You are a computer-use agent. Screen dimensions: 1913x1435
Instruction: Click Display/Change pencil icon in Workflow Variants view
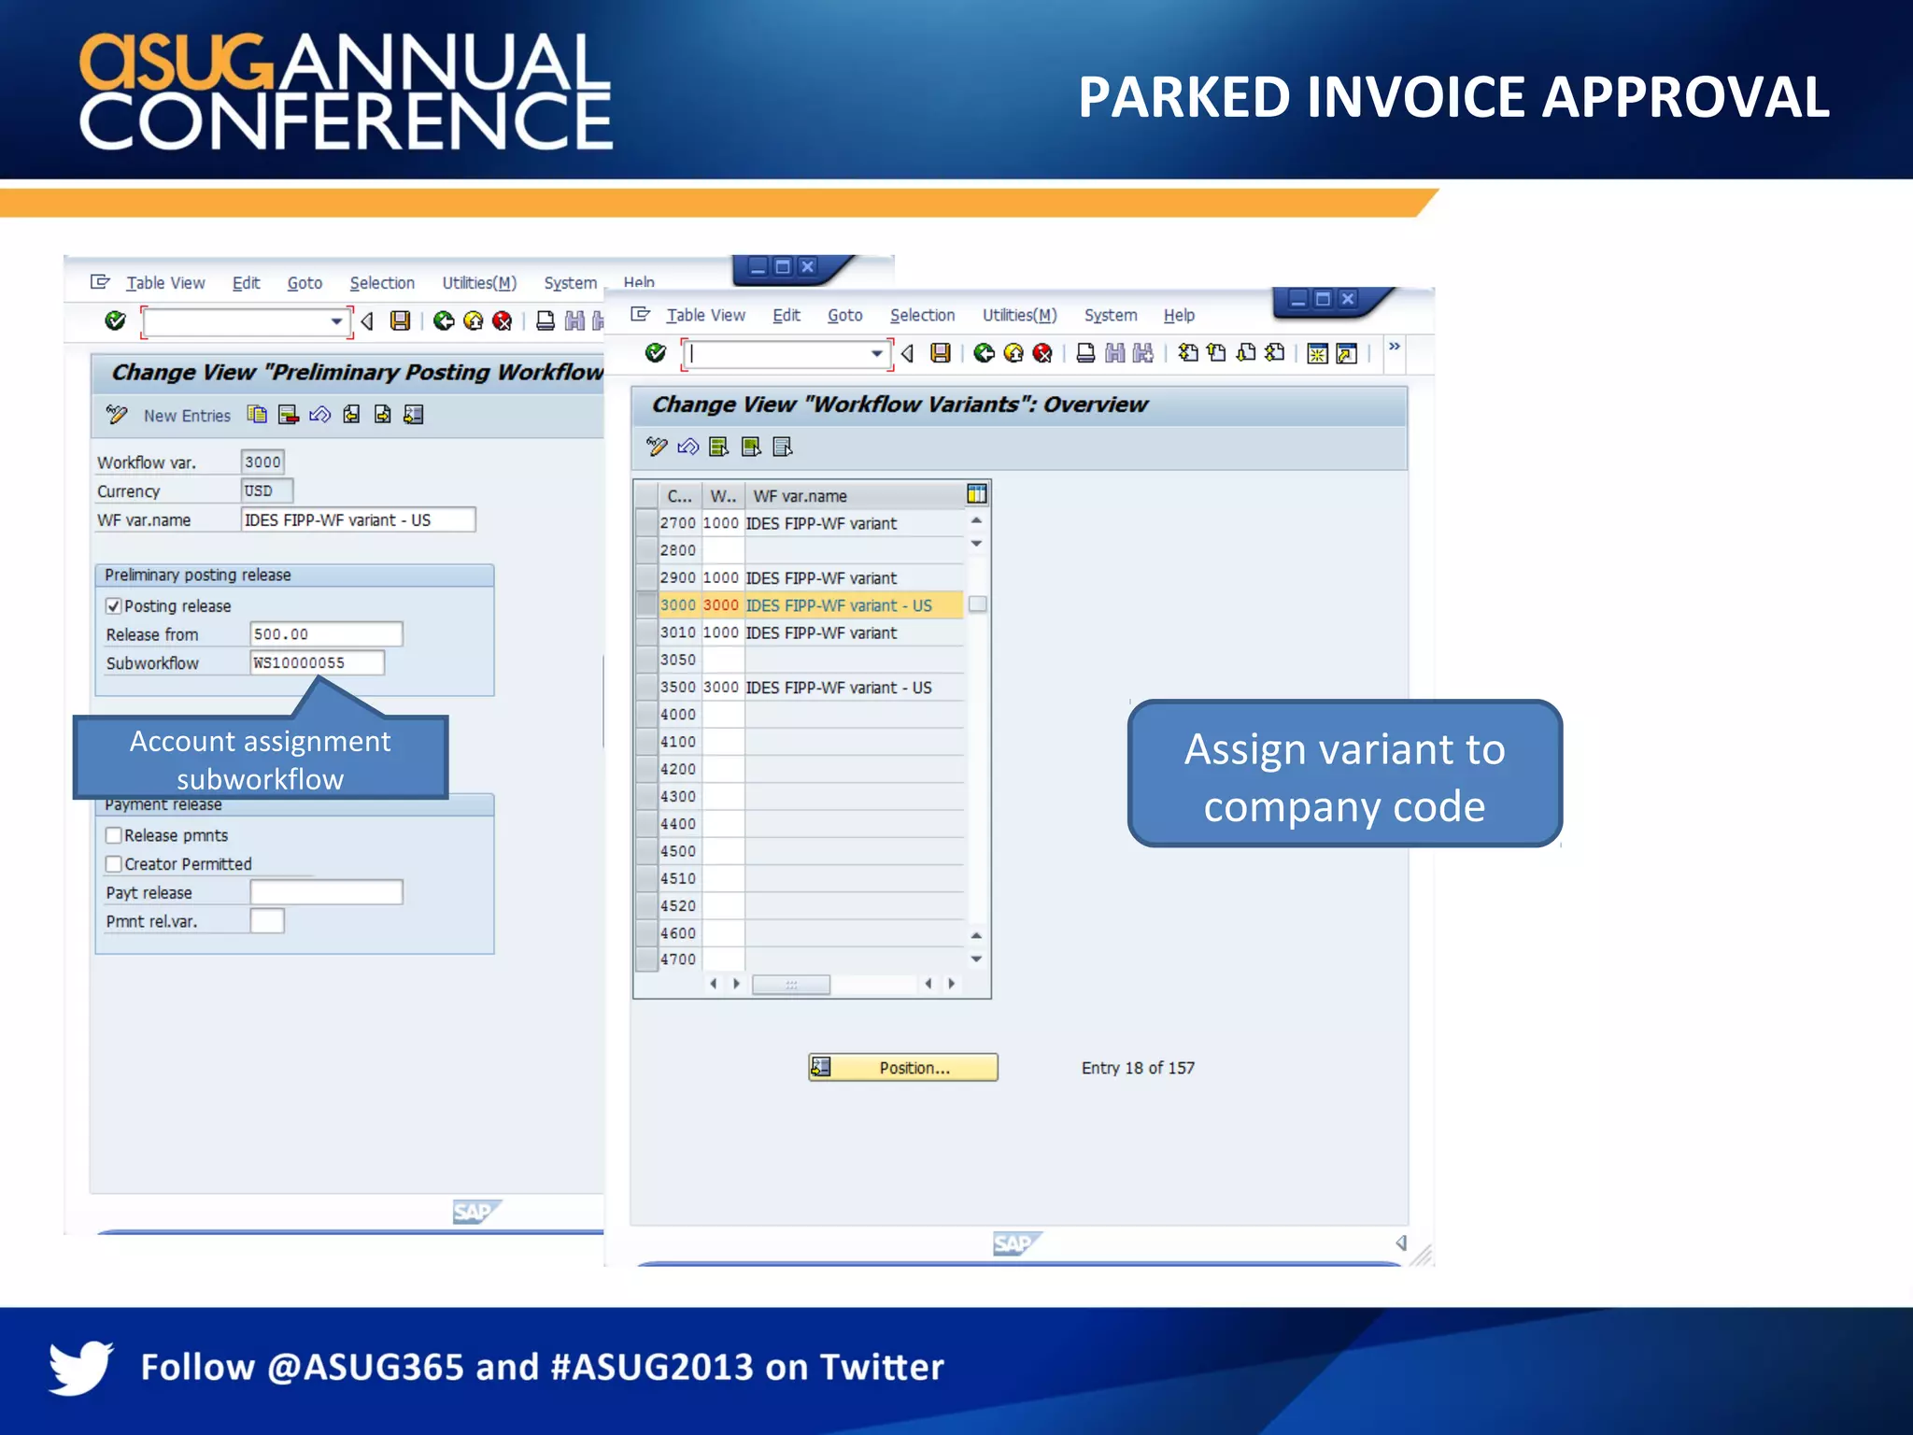click(657, 447)
